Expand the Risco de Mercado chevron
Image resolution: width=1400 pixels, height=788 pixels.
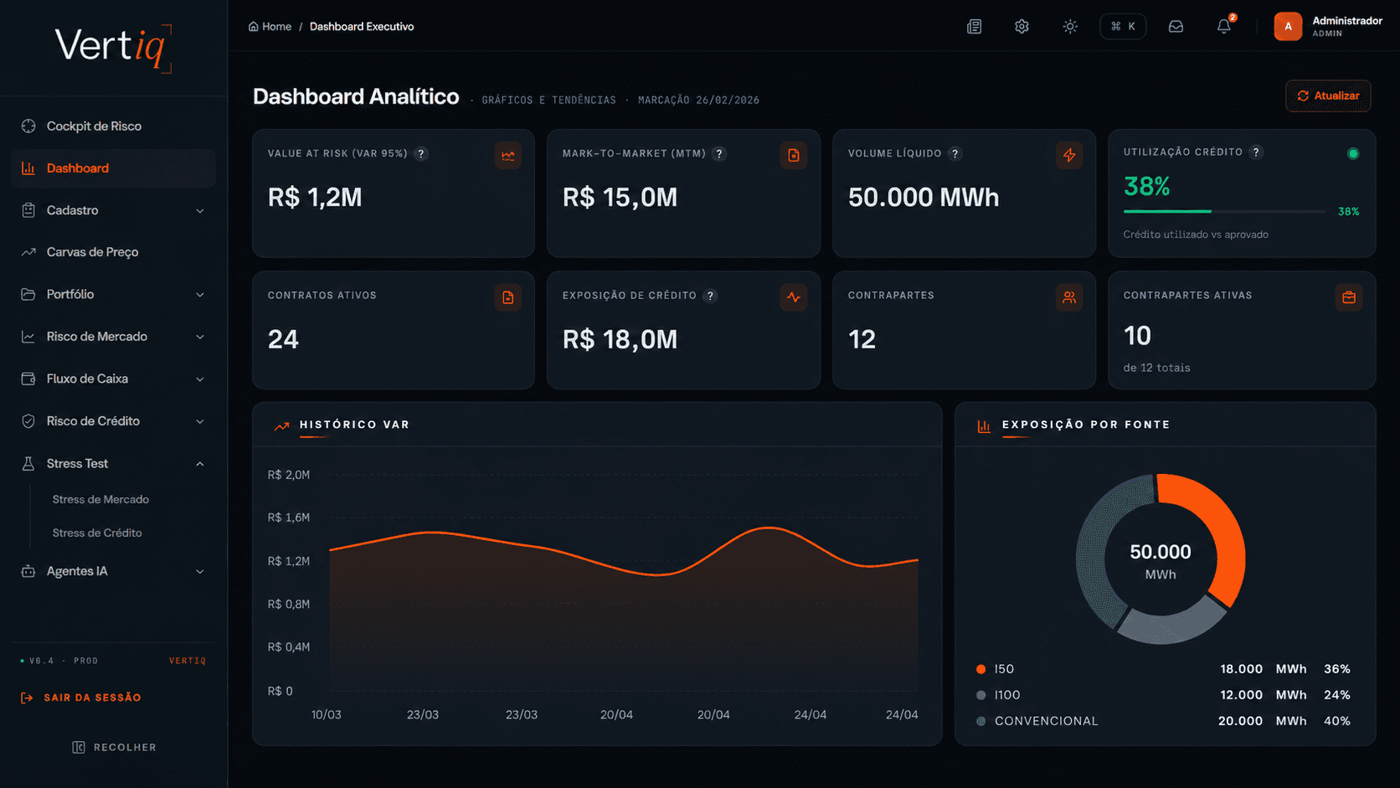click(200, 337)
